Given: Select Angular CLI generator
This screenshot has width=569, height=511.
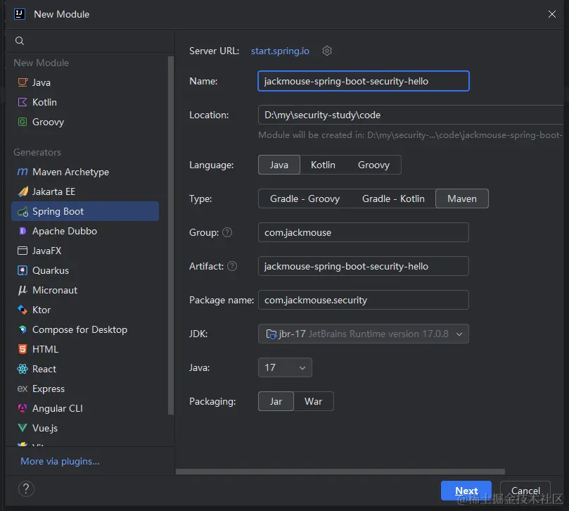Looking at the screenshot, I should tap(85, 408).
